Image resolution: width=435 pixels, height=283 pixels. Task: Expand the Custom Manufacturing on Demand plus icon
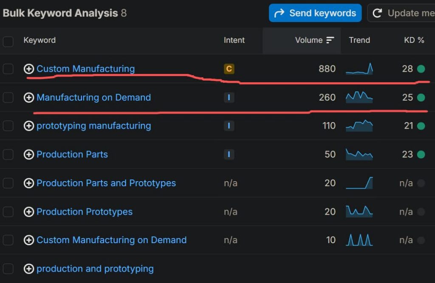[29, 240]
